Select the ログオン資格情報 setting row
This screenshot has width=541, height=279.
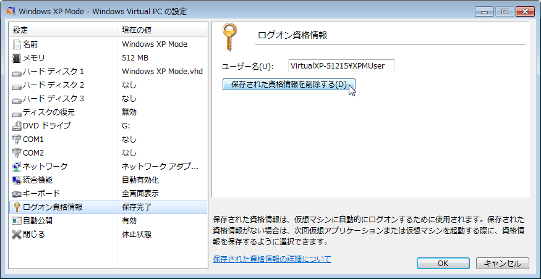108,207
